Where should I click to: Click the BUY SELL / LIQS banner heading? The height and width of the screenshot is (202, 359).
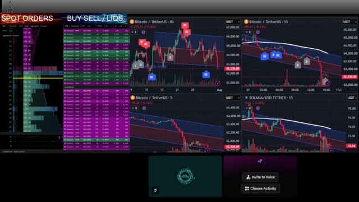click(x=95, y=19)
